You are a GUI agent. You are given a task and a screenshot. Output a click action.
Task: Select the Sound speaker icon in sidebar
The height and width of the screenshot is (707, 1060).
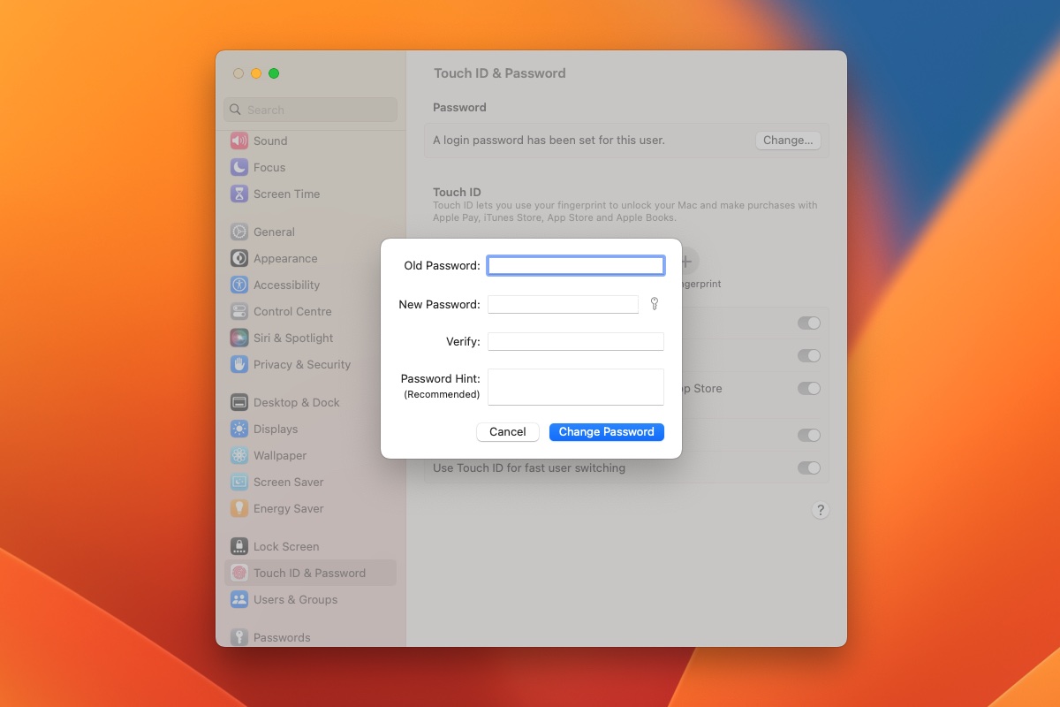(x=238, y=141)
